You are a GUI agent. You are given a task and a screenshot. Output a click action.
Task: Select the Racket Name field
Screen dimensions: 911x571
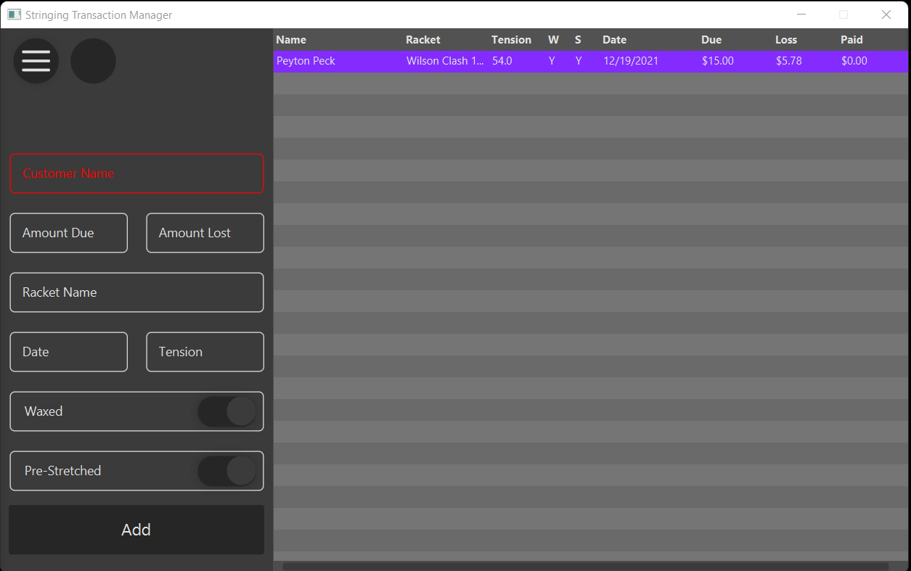coord(136,292)
